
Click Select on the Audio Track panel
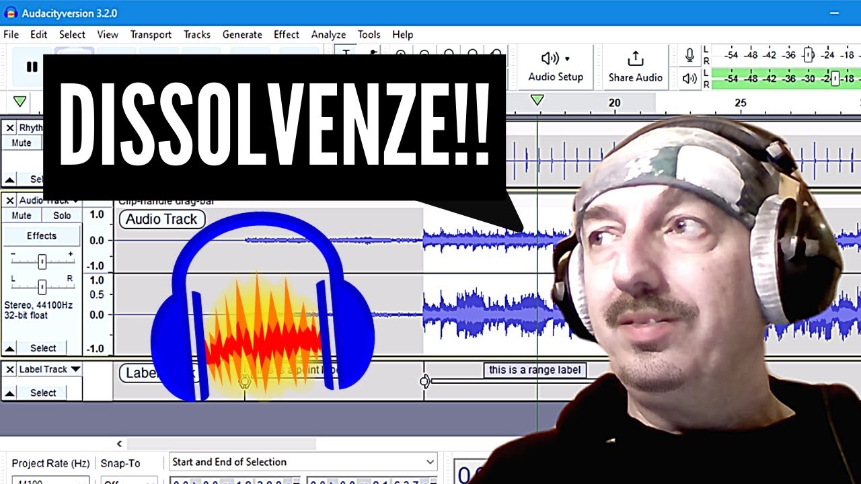coord(43,348)
